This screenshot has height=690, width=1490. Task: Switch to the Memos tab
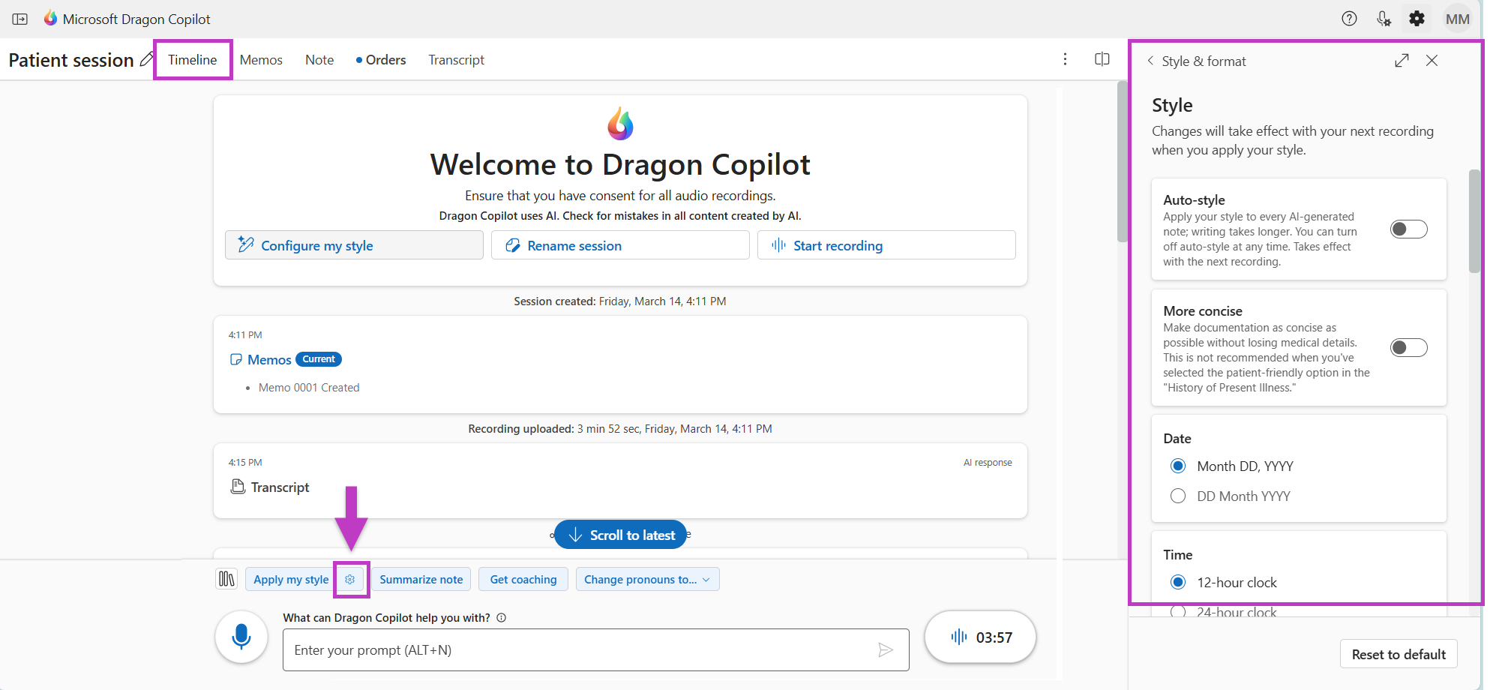point(261,60)
